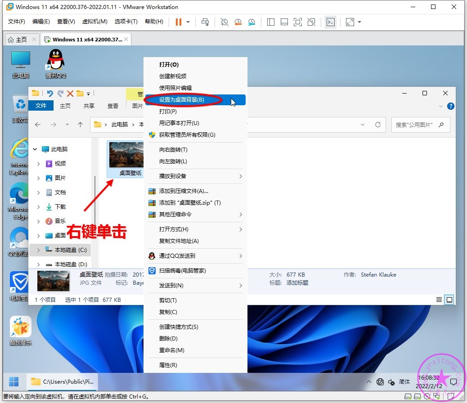Open the 虚拟机(M) menu

[x=95, y=22]
